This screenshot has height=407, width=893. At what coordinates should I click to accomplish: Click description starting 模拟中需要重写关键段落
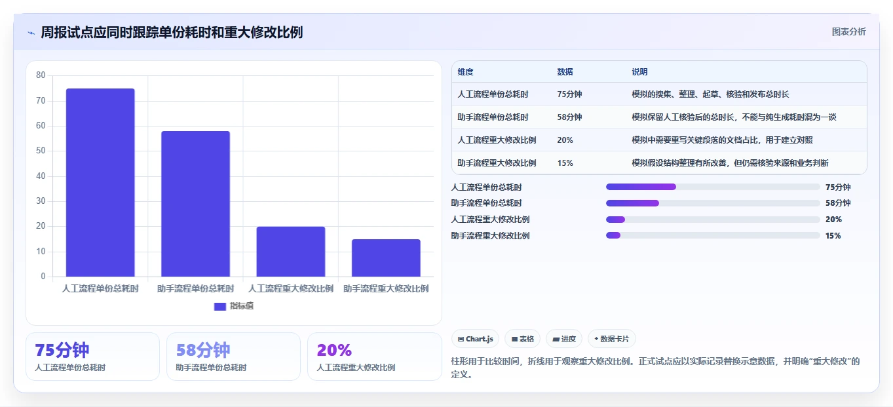pos(722,140)
